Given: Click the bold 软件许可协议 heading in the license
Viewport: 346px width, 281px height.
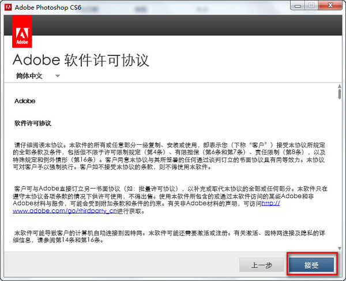Looking at the screenshot, I should tap(33, 123).
